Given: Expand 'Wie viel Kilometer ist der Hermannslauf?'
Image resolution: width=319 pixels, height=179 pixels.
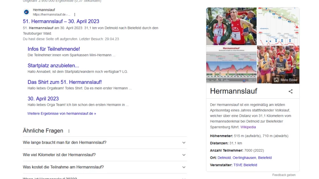Looking at the screenshot, I should coord(105,155).
